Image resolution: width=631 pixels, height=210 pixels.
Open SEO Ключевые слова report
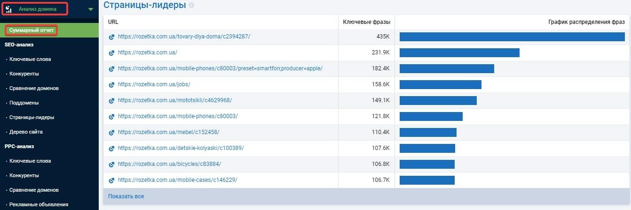tap(30, 59)
